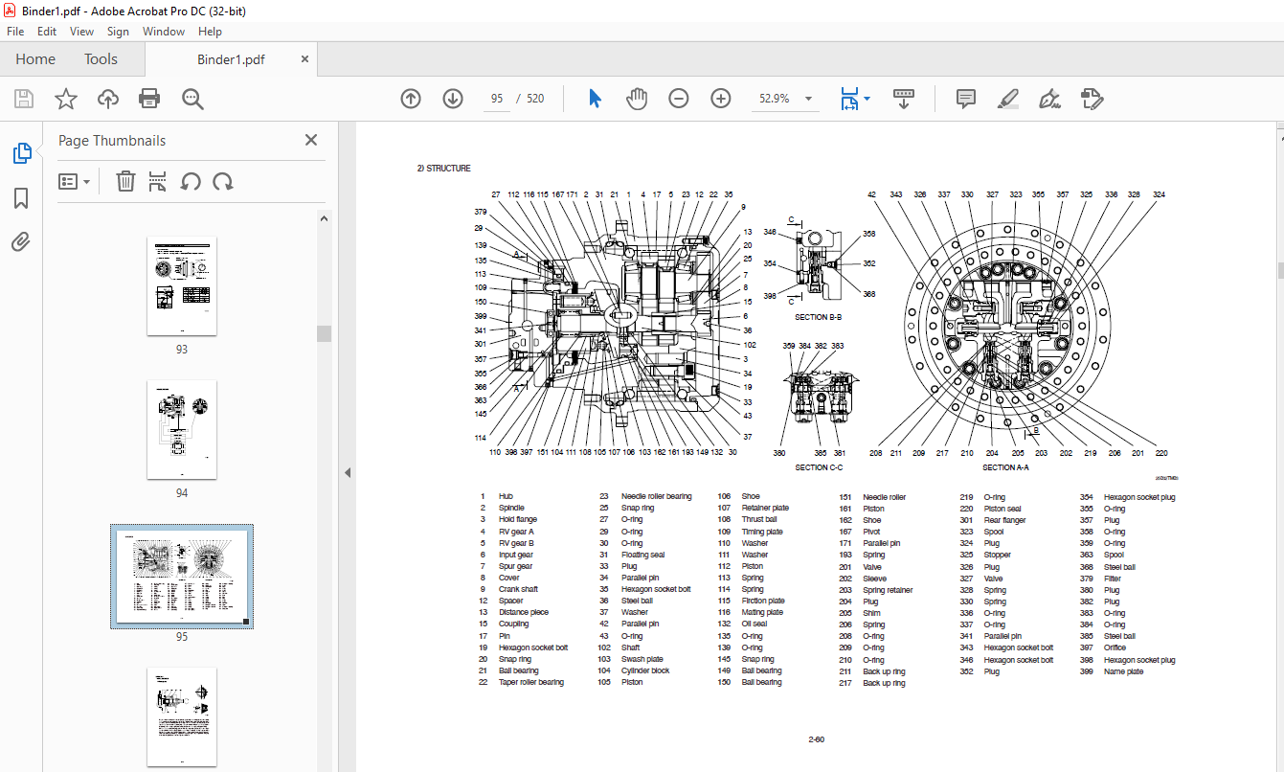The image size is (1284, 772).
Task: Click the Stamp tool icon
Action: tap(1093, 99)
